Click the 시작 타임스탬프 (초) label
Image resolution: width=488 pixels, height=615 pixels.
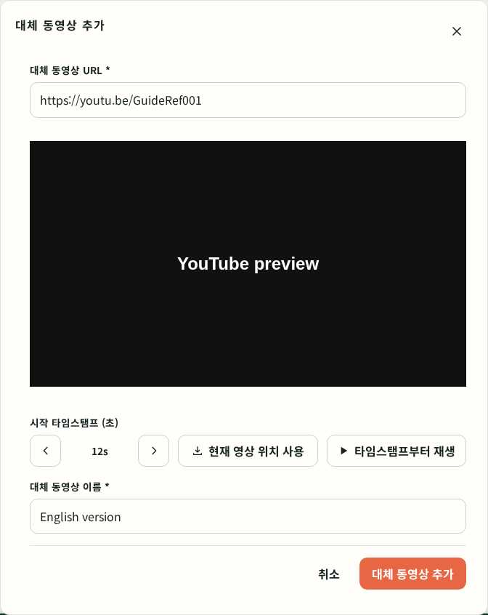tap(74, 423)
